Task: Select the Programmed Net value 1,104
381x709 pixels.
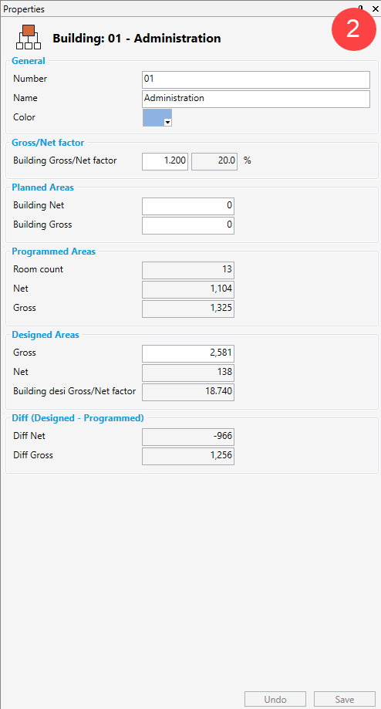Action: 188,290
